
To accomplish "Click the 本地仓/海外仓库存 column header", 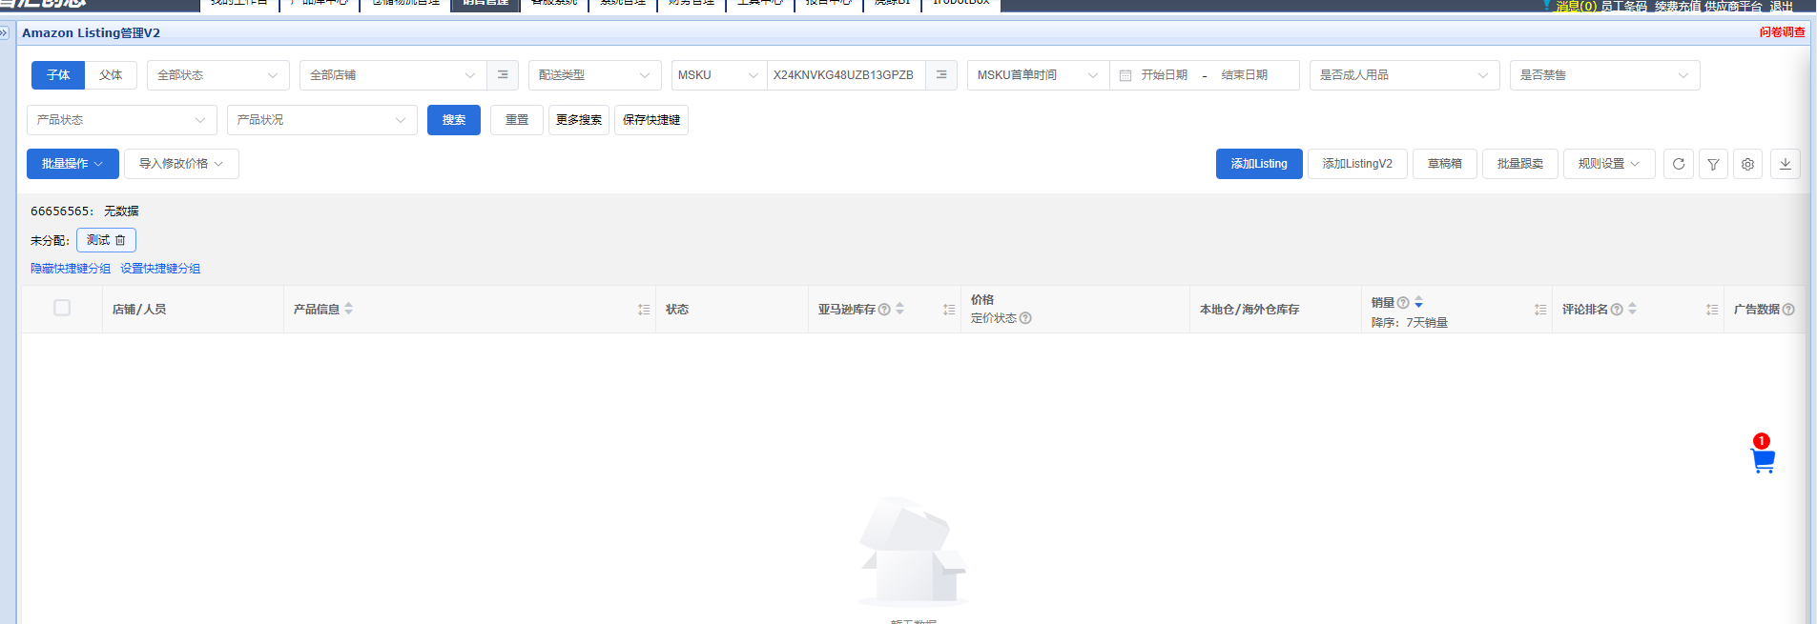I will (x=1249, y=310).
